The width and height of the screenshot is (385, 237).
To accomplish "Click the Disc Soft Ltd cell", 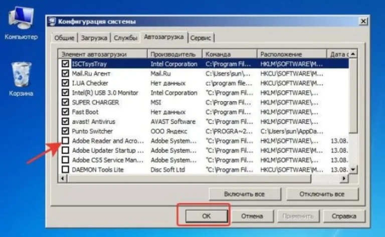I will 168,169.
